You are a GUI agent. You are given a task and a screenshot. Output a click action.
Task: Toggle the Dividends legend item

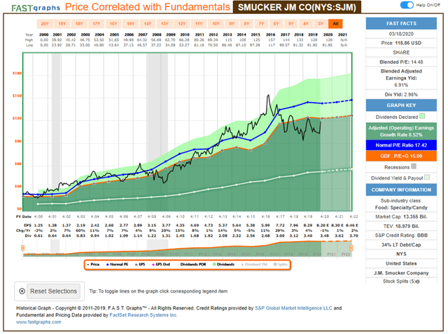tap(224, 266)
